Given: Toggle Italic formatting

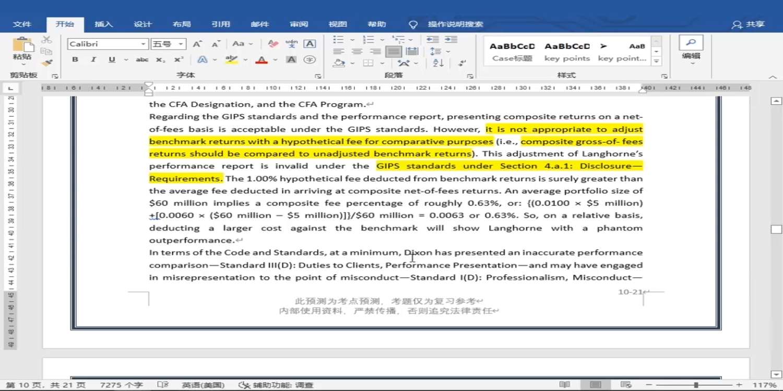Looking at the screenshot, I should 93,60.
